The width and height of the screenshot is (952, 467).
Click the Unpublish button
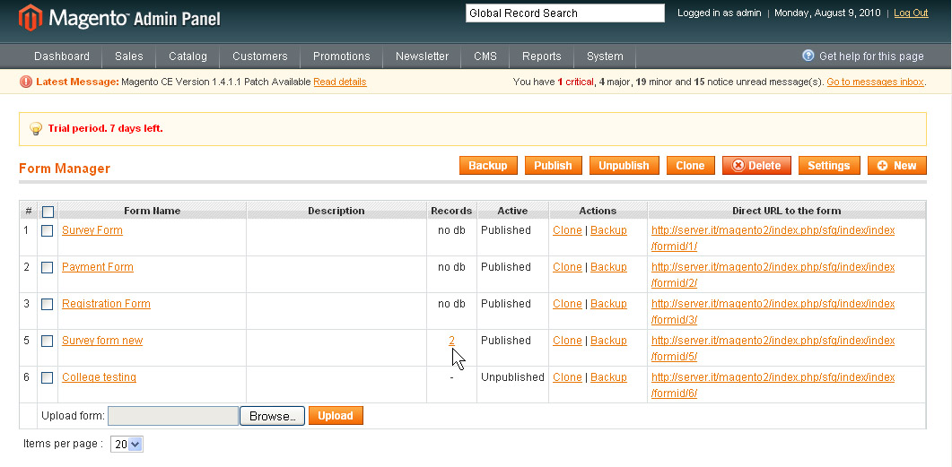tap(624, 166)
